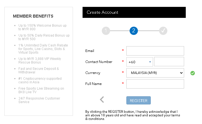Click the Email input field
This screenshot has height=124, width=202.
pyautogui.click(x=155, y=51)
